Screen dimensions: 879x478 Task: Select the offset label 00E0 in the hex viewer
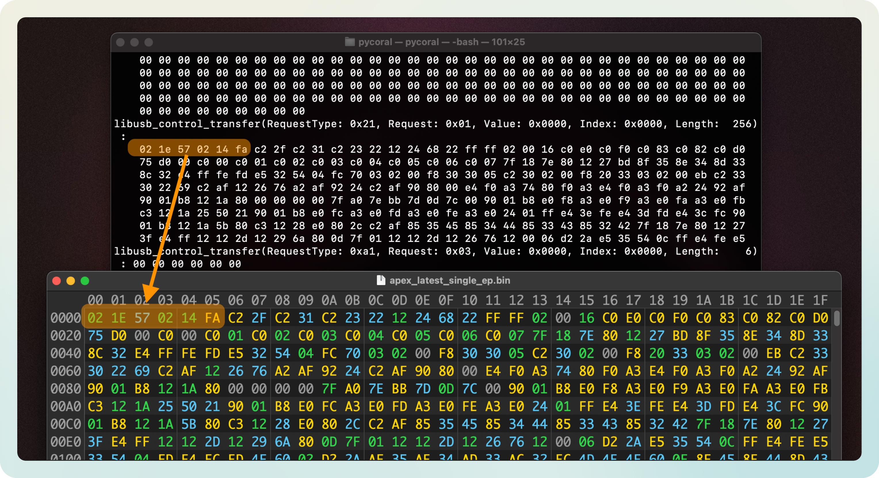[66, 441]
